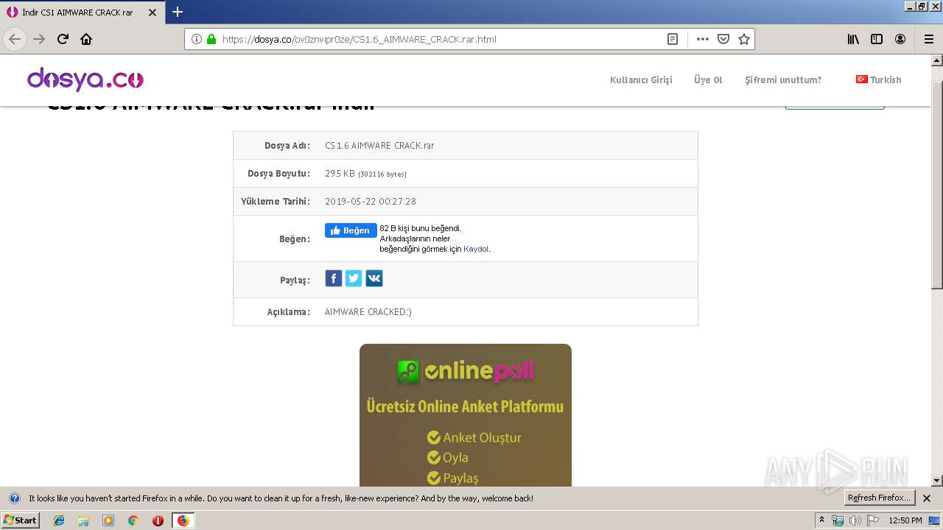The width and height of the screenshot is (943, 530).
Task: Open the Firefox hamburger menu
Action: click(928, 39)
